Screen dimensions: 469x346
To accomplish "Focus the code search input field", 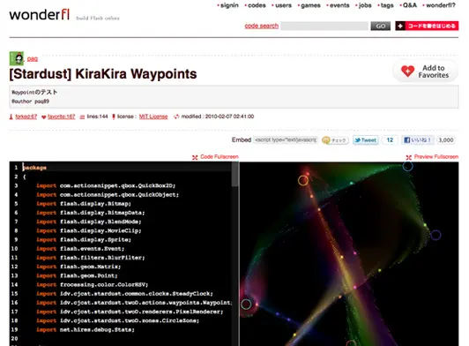I will (324, 26).
